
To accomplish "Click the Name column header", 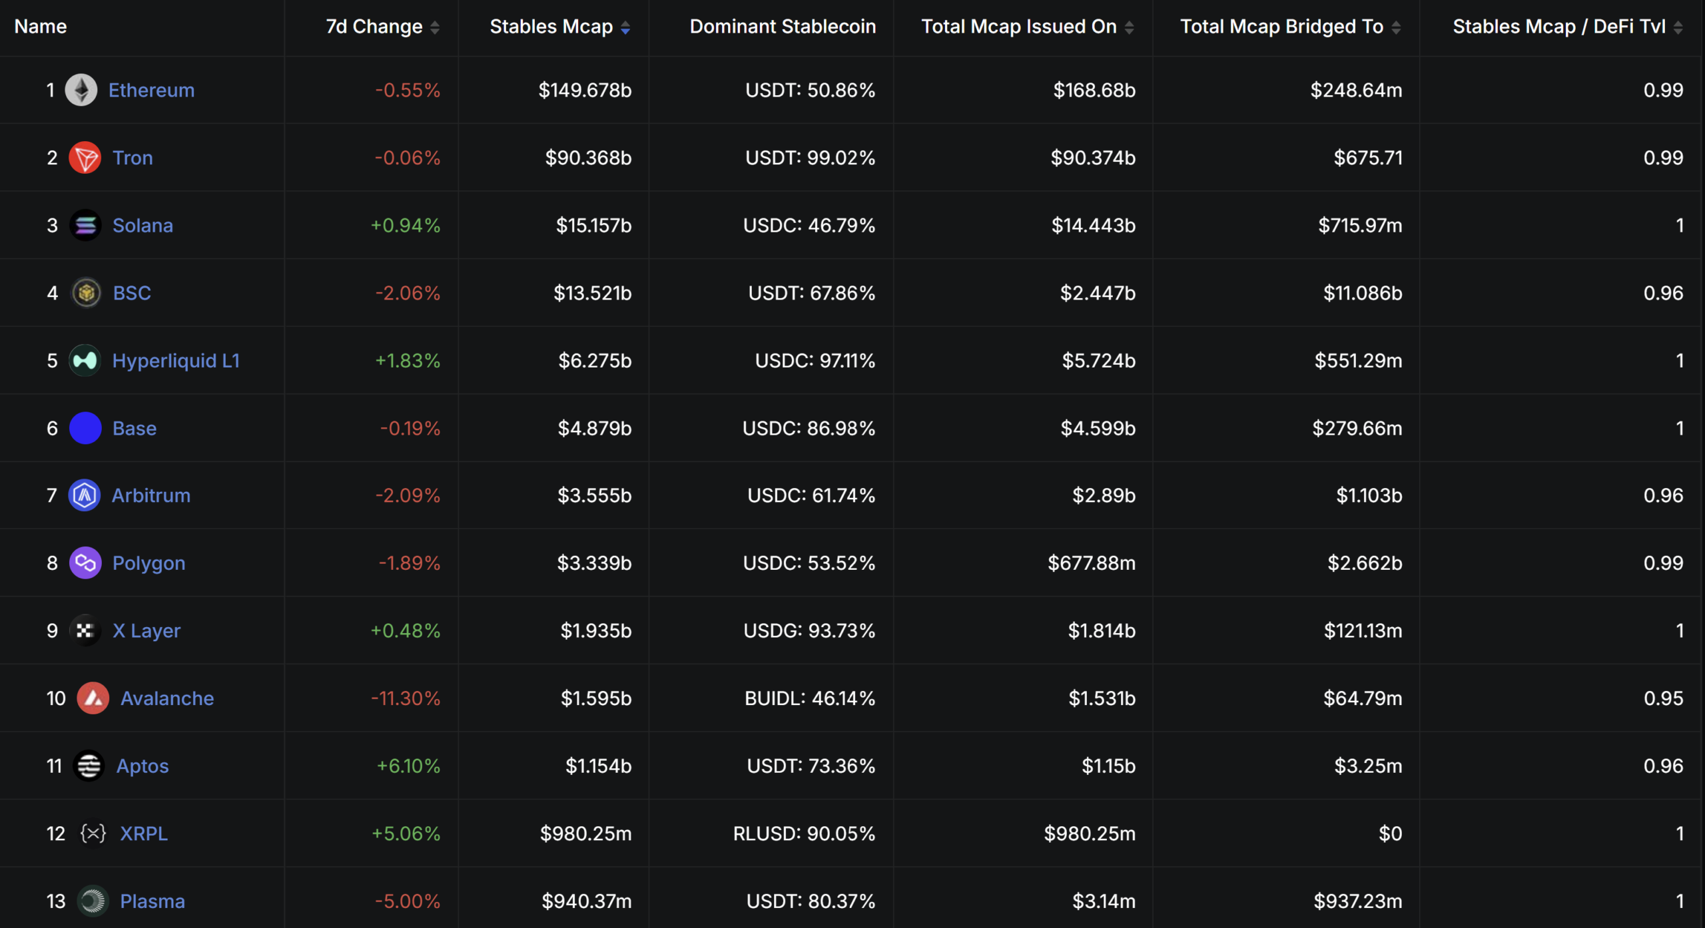I will (41, 27).
